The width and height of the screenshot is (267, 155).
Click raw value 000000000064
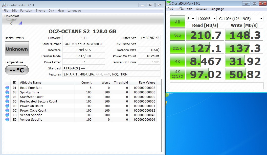coord(145,120)
